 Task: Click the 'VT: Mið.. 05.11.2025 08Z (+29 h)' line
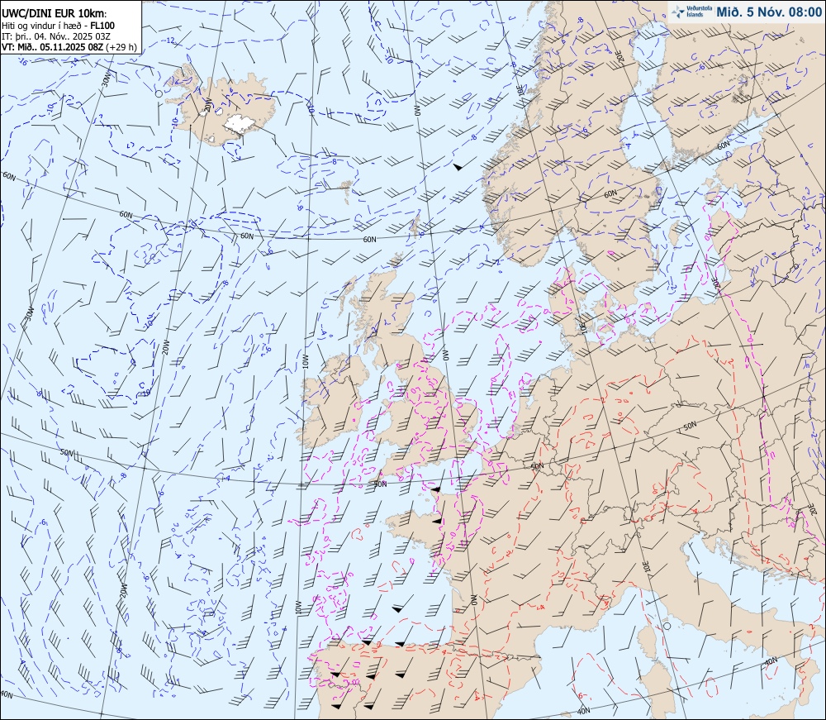coord(69,47)
